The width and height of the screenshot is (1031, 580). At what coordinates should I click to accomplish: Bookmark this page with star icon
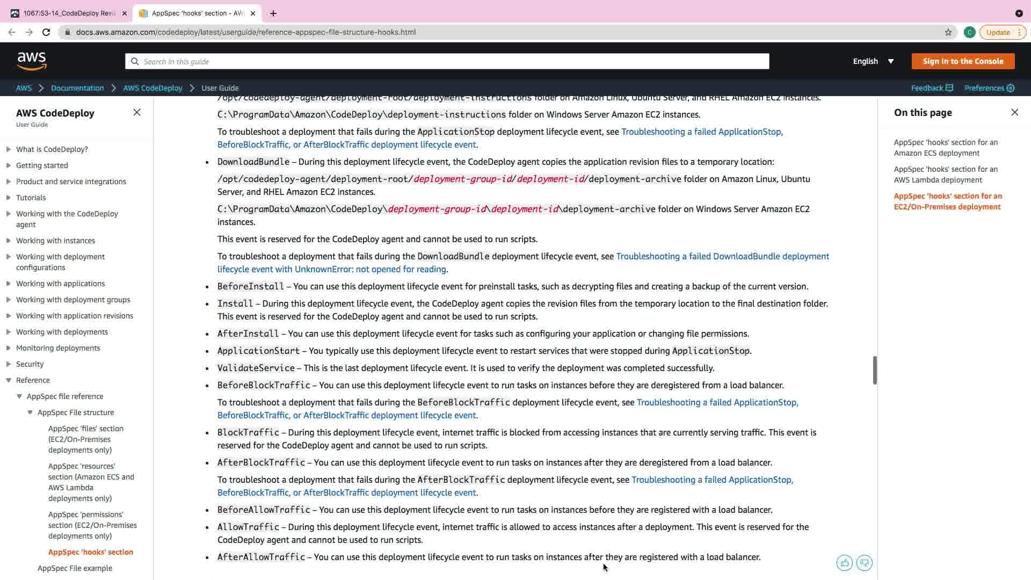948,32
